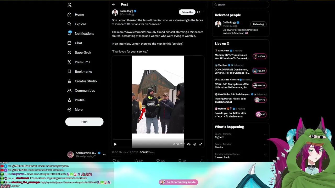
Task: Open Alex Jones Network NOW LIVE broadcast
Action: 232,86
